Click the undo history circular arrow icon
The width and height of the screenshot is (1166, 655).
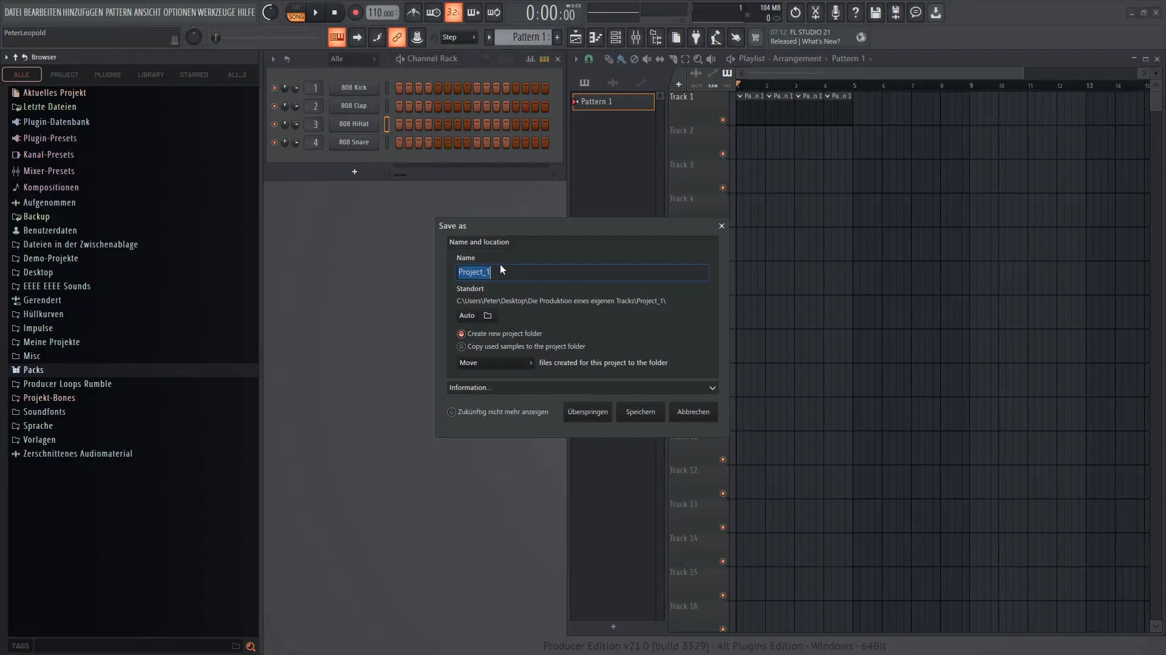coord(796,12)
